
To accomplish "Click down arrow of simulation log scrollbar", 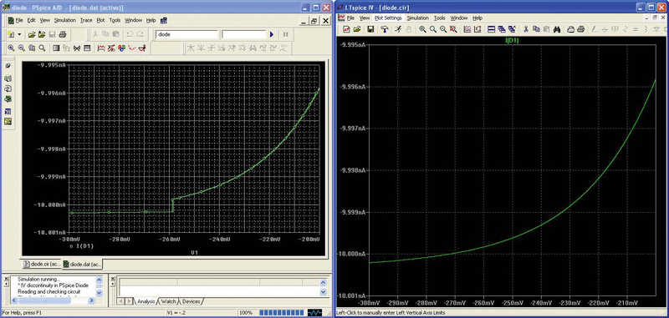I will (x=99, y=293).
